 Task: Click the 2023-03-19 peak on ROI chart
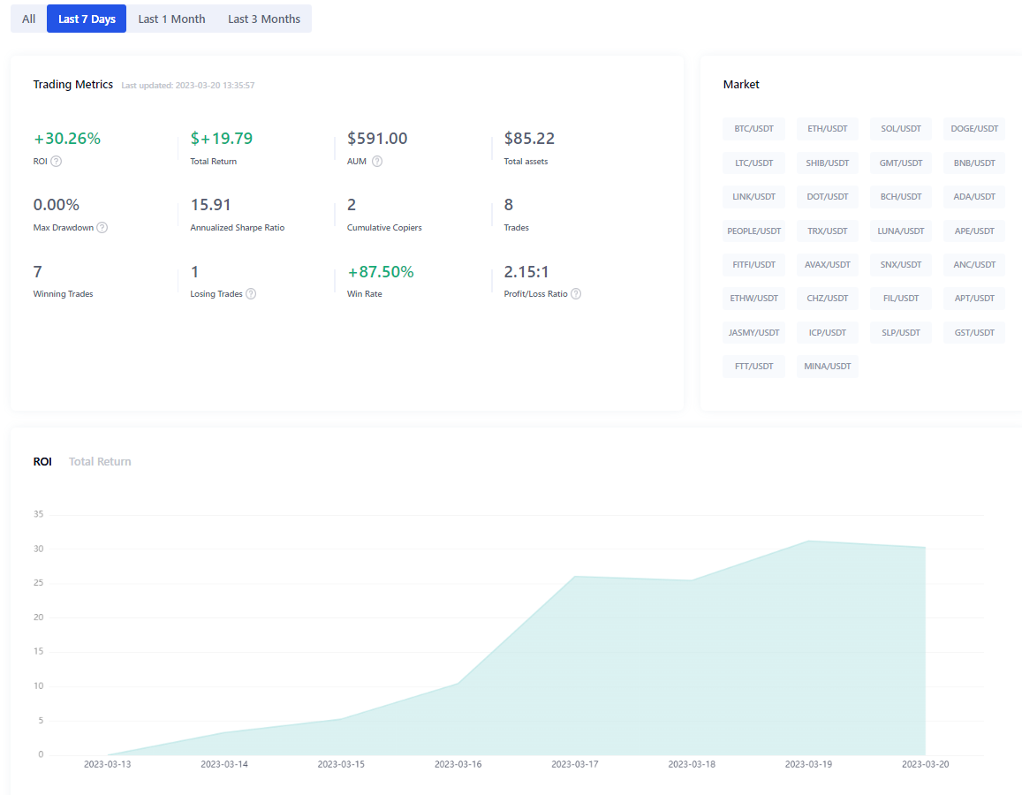[x=808, y=541]
